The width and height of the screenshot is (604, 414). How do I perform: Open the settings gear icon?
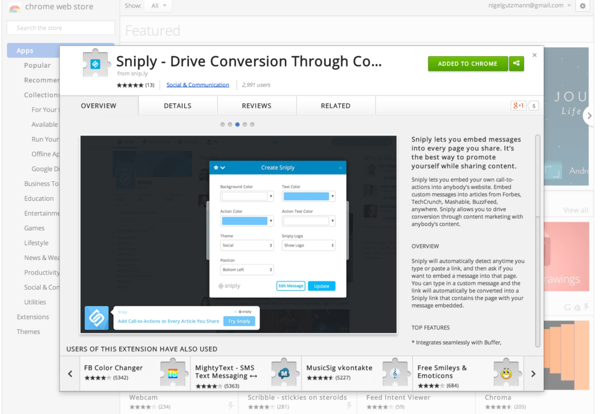[x=583, y=6]
